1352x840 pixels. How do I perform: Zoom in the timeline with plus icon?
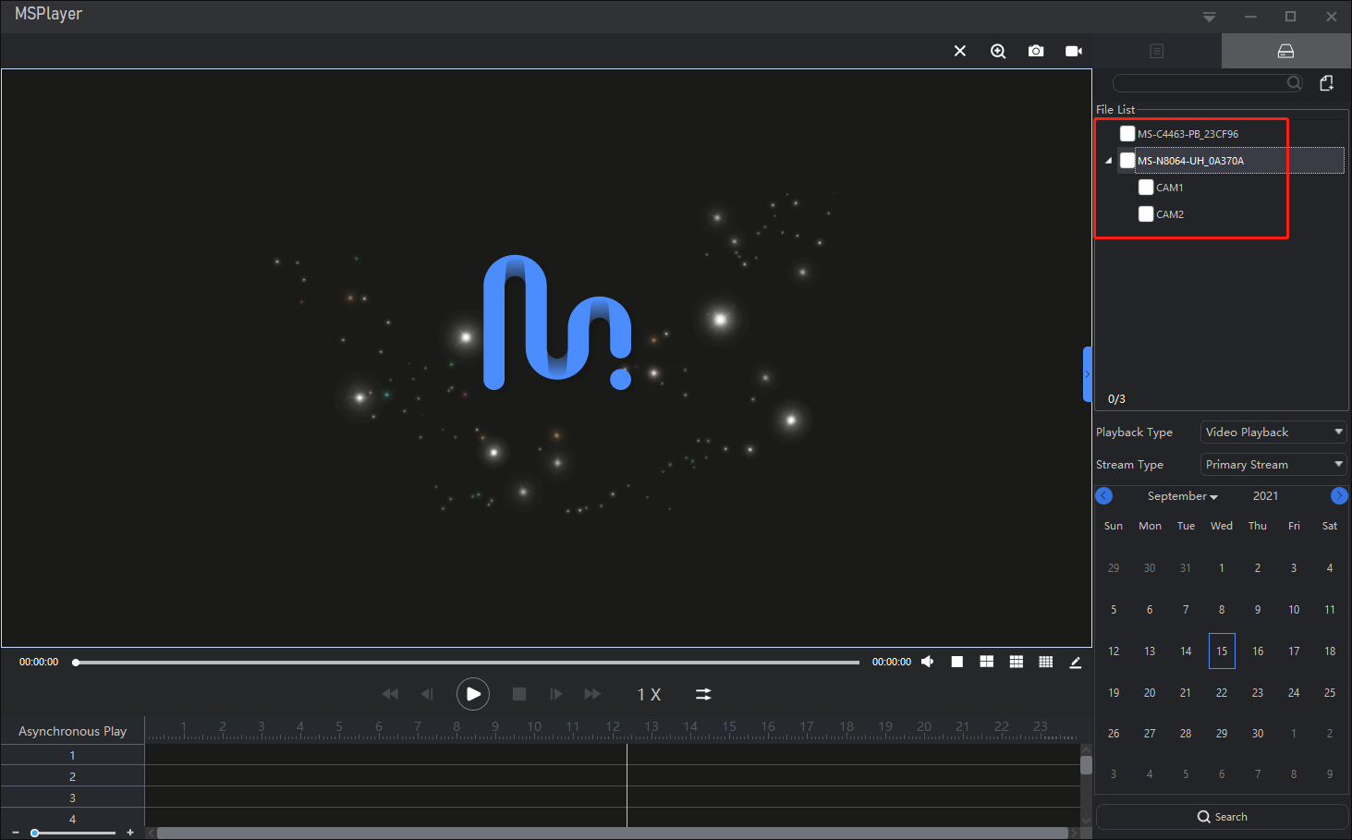pyautogui.click(x=130, y=833)
